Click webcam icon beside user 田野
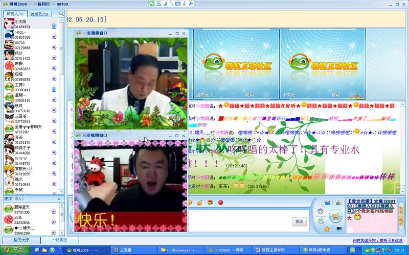This screenshot has height=255, width=409. point(54,68)
